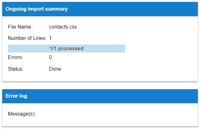This screenshot has width=201, height=130.
Task: Click the Done status value
Action: click(x=55, y=69)
